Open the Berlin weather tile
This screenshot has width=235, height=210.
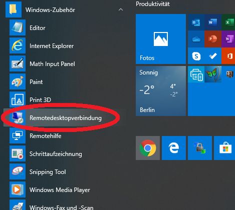(x=161, y=91)
